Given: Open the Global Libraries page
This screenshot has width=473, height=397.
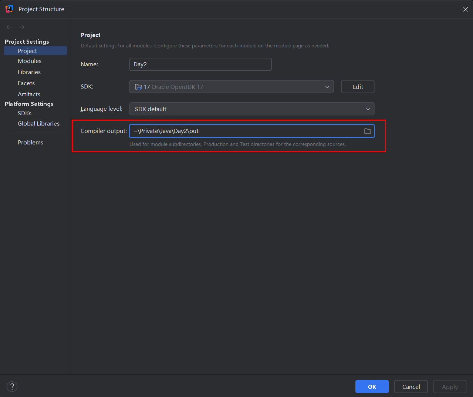Looking at the screenshot, I should (x=38, y=123).
